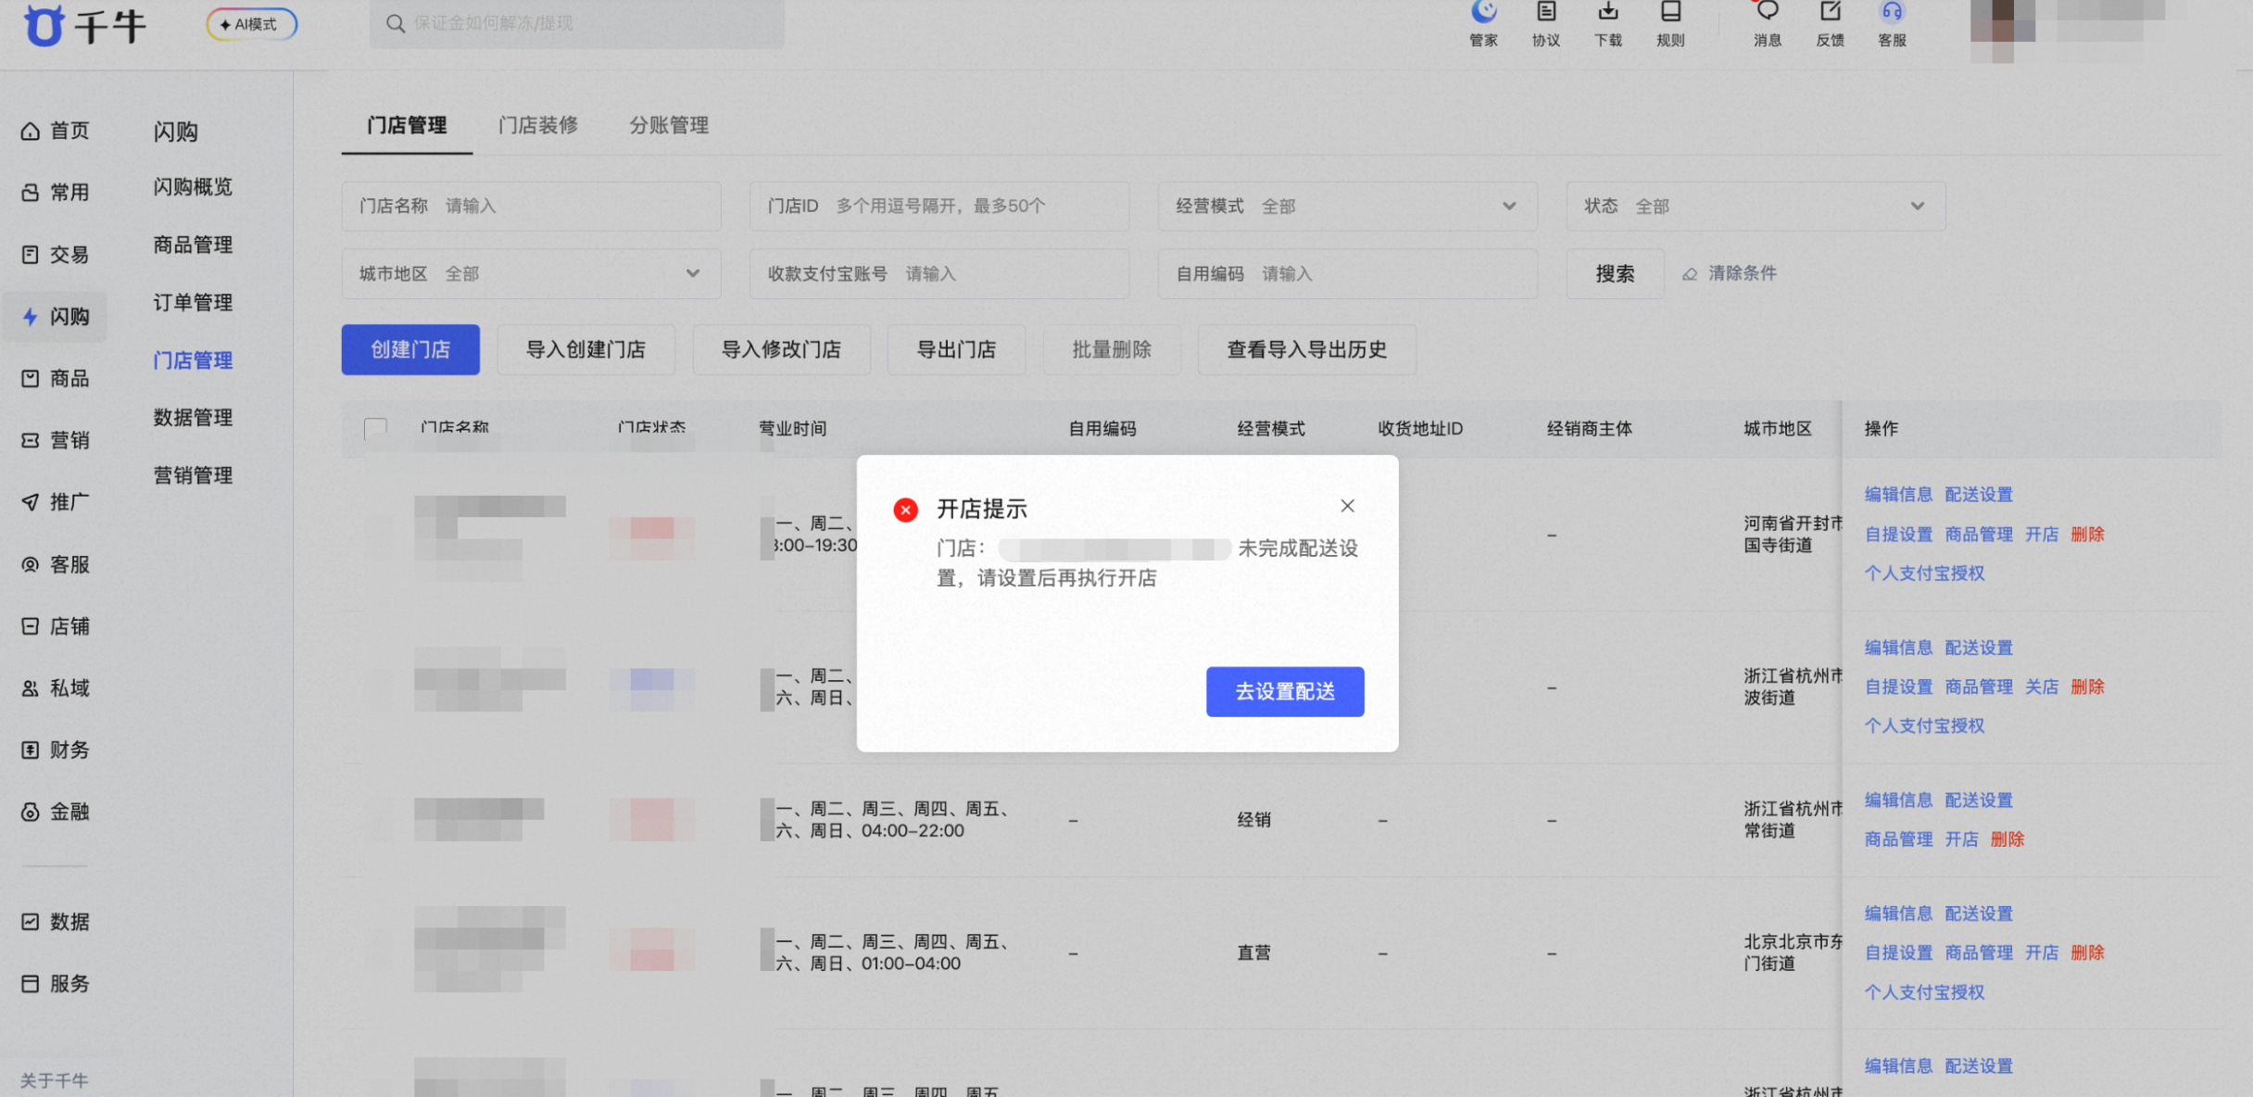Open 推广 in the sidebar
2253x1097 pixels.
(55, 502)
